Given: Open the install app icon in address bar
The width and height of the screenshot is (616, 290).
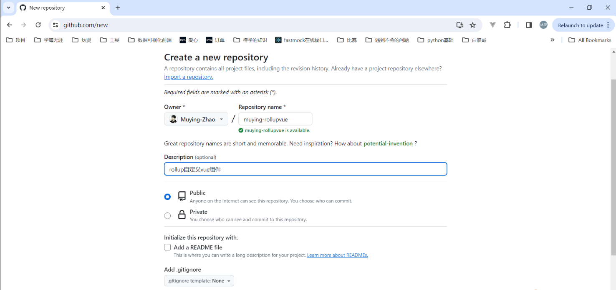Looking at the screenshot, I should pos(459,25).
